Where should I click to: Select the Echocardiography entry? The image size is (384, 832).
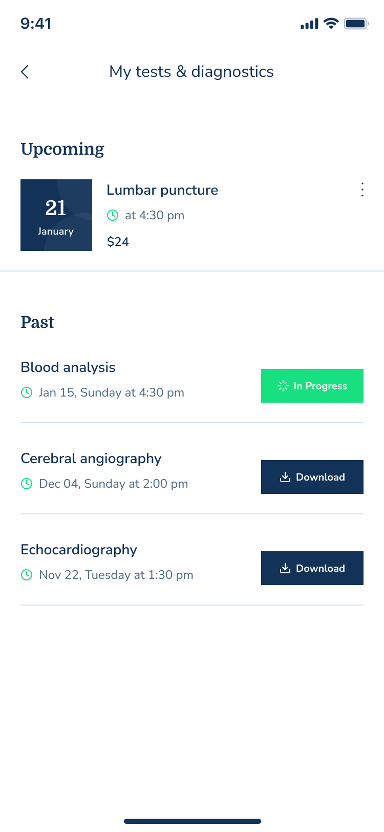click(x=79, y=550)
